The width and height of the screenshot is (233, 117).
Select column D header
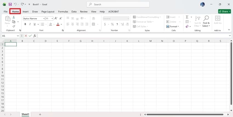(46, 41)
